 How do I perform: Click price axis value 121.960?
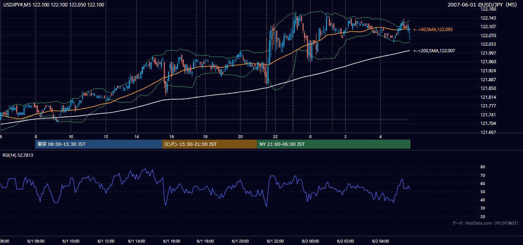488,62
